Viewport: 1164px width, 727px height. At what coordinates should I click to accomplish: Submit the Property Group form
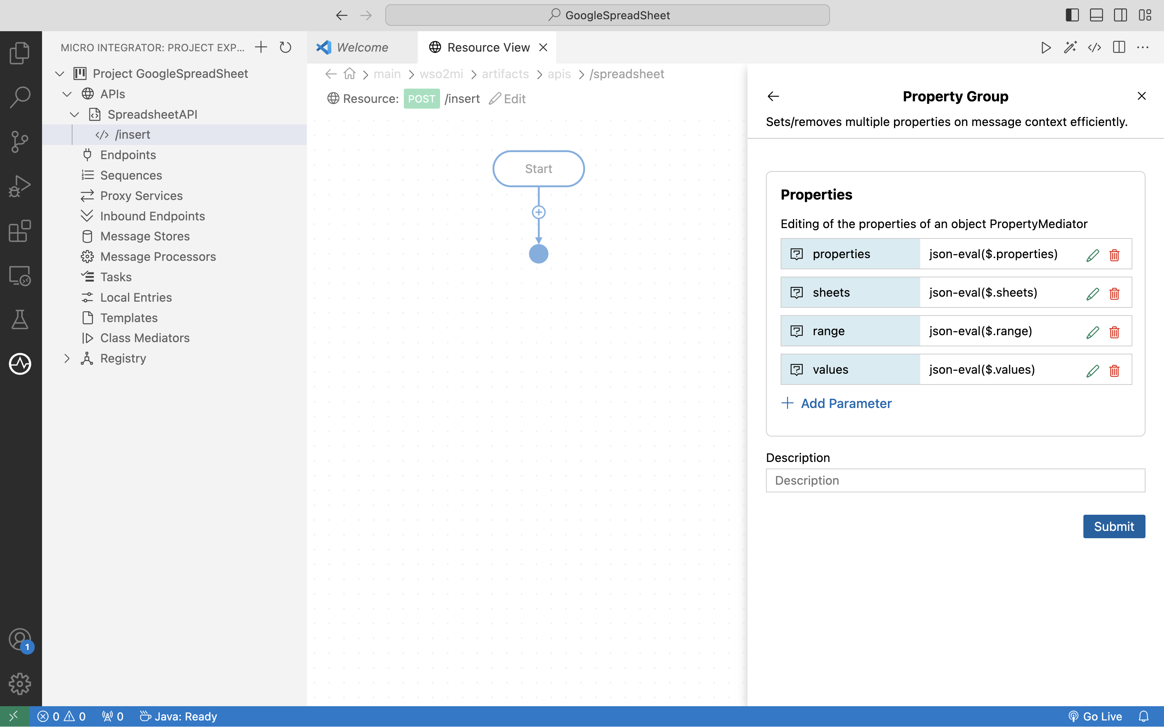pos(1113,527)
